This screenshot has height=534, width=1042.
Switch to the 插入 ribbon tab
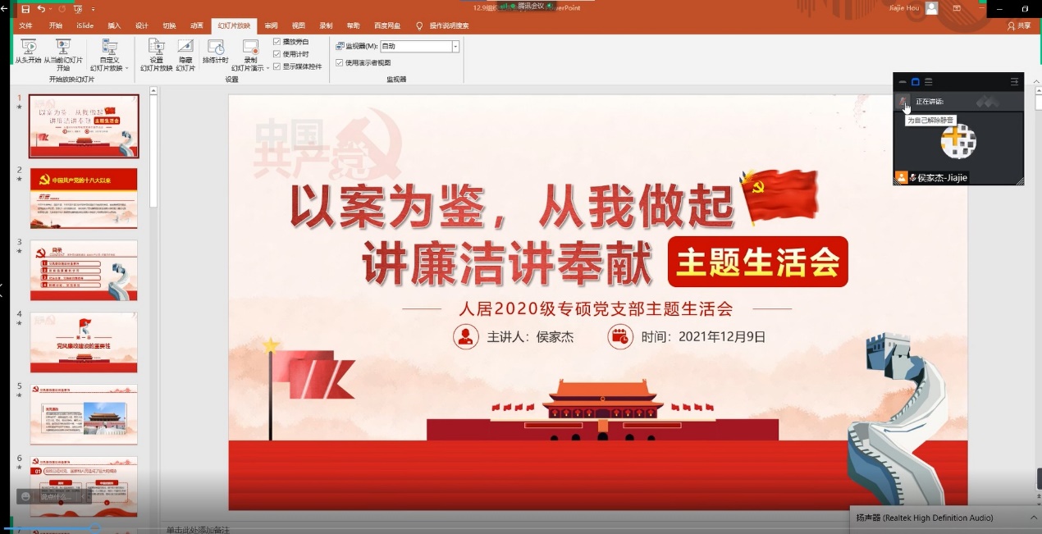click(x=114, y=26)
